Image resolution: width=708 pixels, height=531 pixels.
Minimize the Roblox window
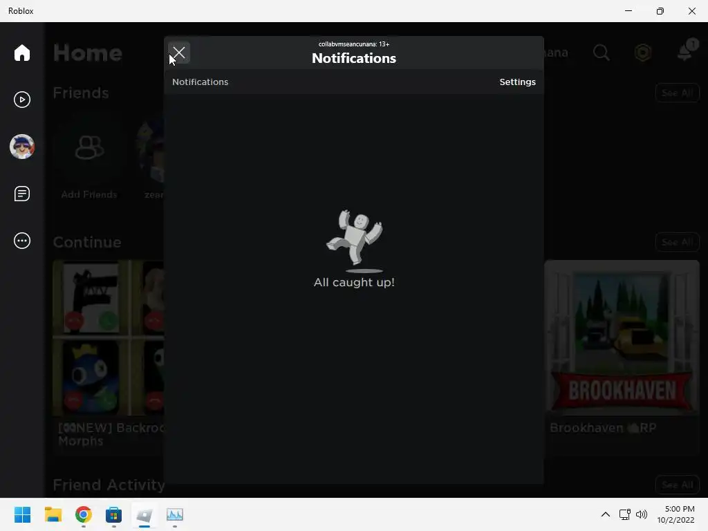628,11
